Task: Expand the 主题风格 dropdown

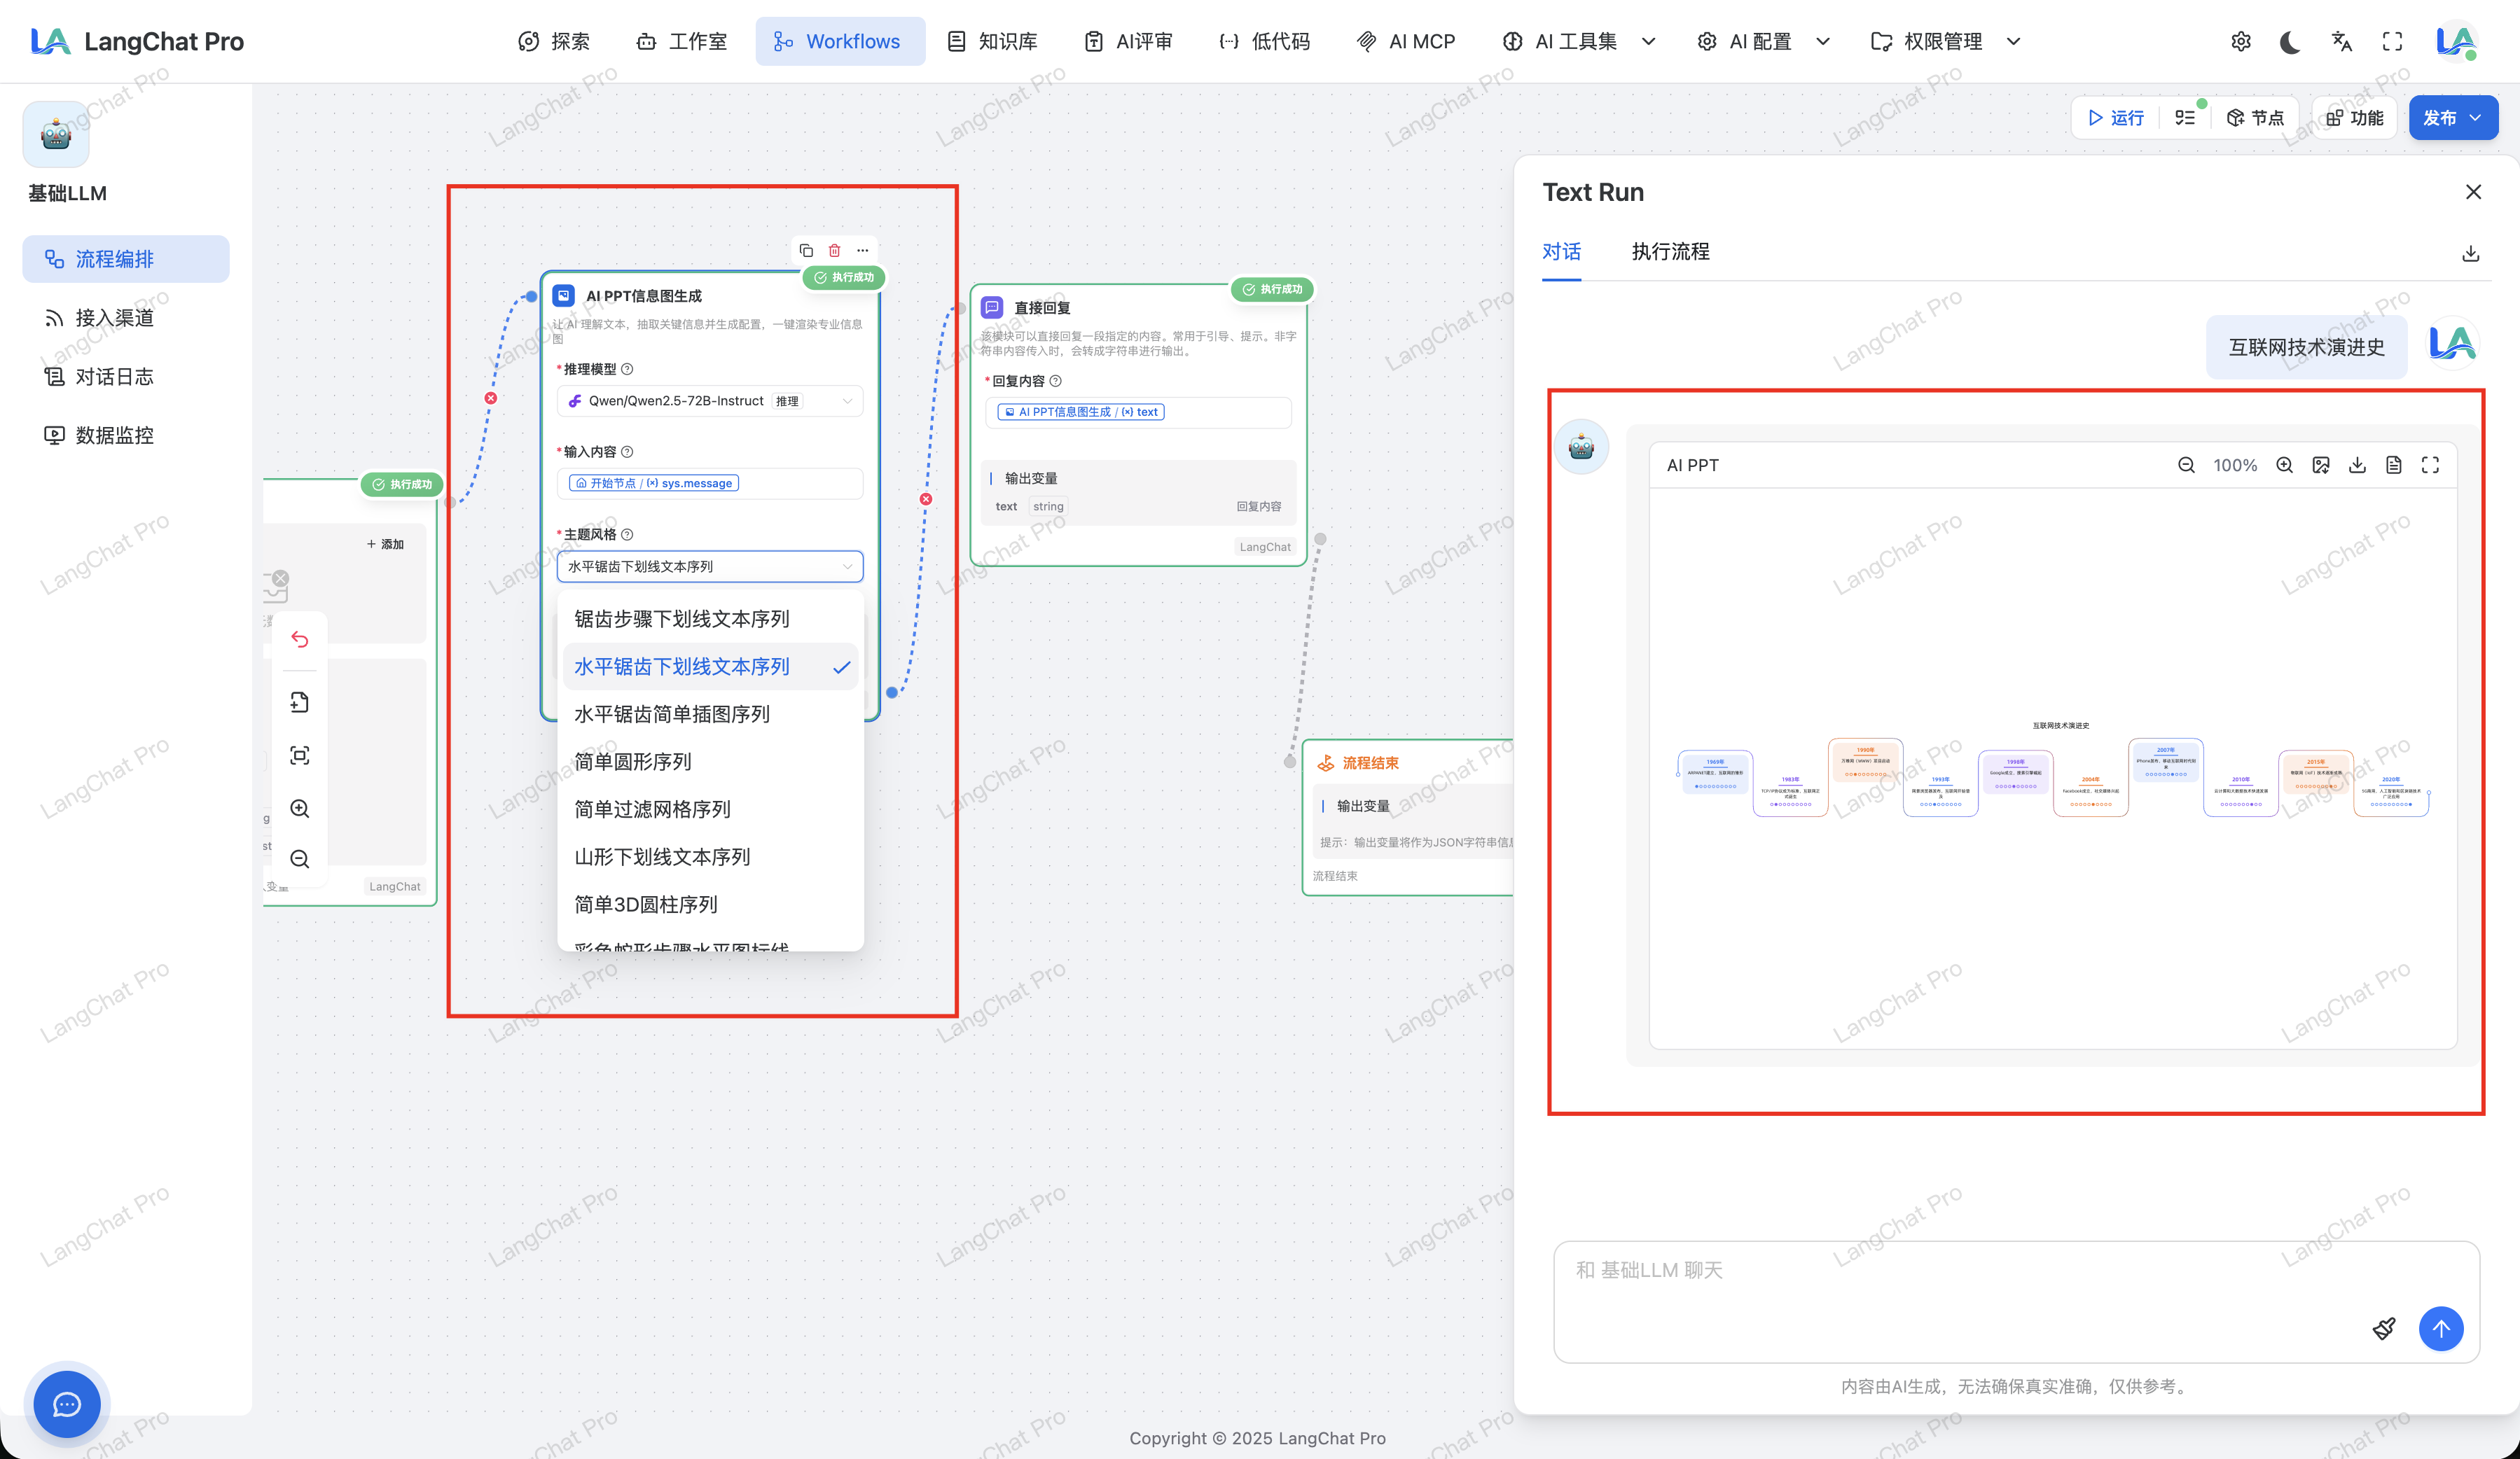Action: point(709,566)
